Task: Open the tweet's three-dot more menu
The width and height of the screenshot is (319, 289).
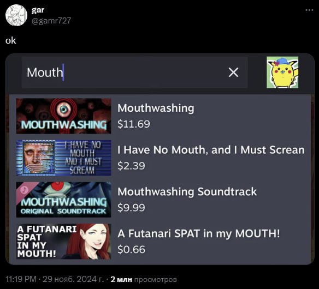Action: (309, 10)
